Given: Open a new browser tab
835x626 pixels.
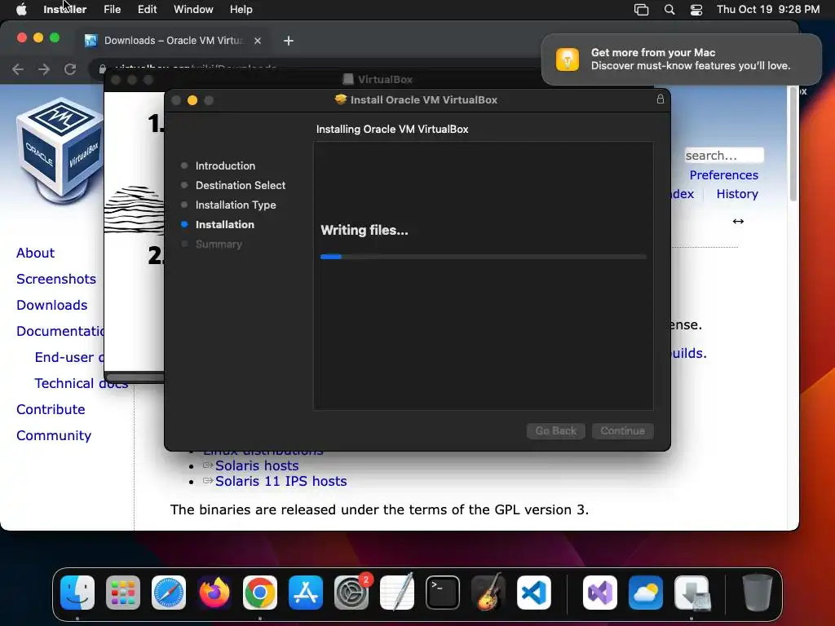Looking at the screenshot, I should pos(288,41).
